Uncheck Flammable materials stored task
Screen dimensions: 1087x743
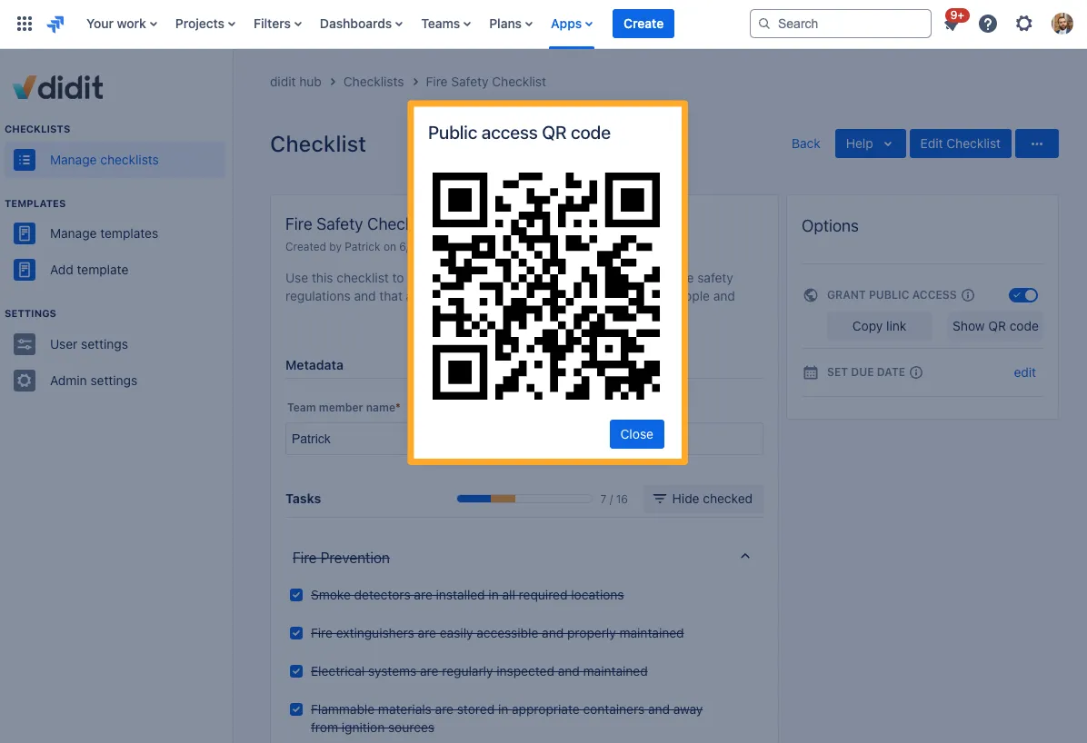pyautogui.click(x=296, y=709)
